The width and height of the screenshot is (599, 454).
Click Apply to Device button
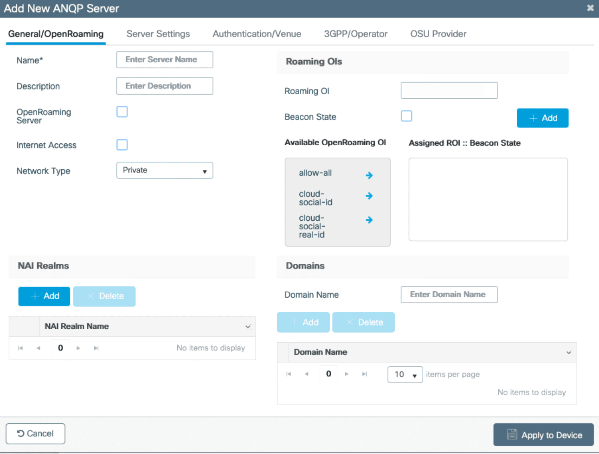point(543,435)
